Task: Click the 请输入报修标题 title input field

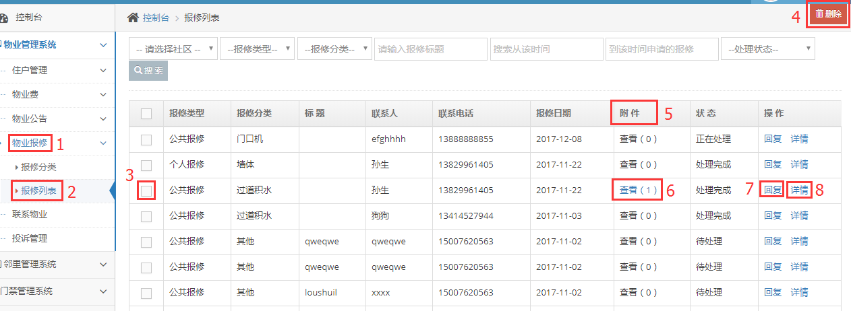Action: [x=430, y=49]
